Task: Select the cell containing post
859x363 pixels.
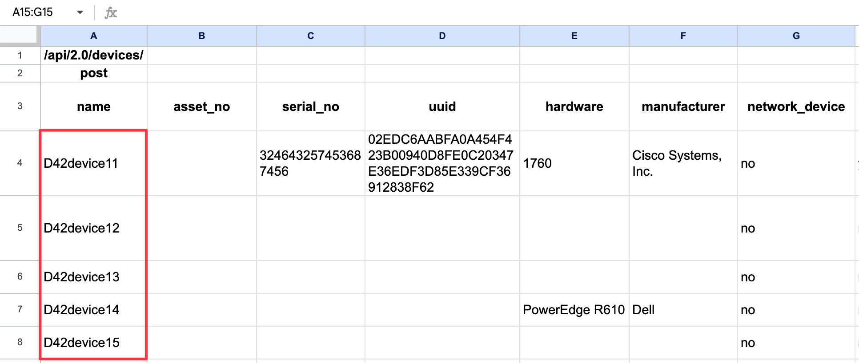Action: coord(93,73)
